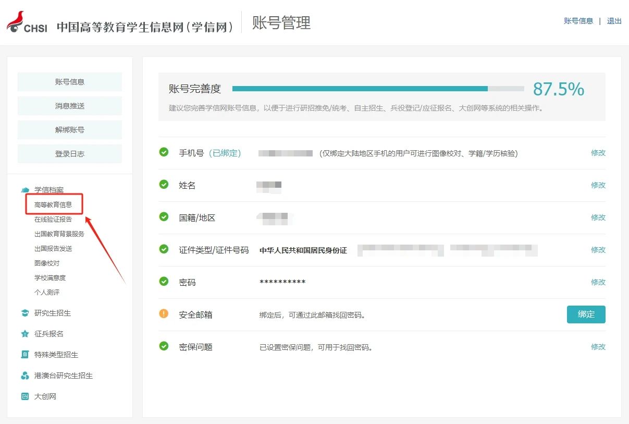Click the masked password ********** value
The image size is (629, 424).
pos(282,283)
